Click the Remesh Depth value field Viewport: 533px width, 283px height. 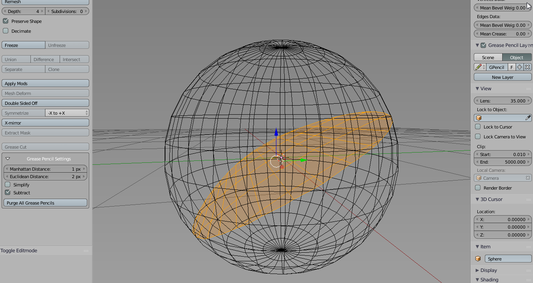(x=23, y=11)
